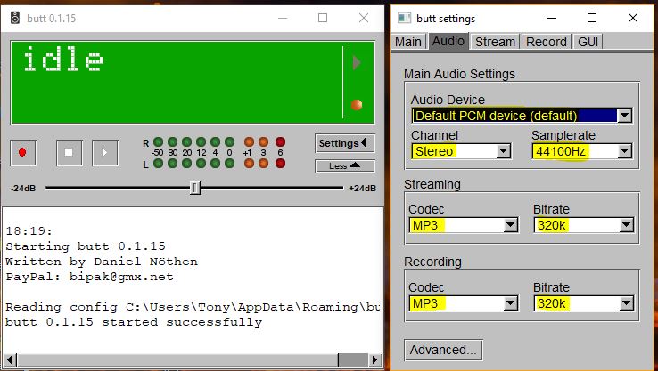Switch to the GUI tab
The height and width of the screenshot is (371, 658).
coord(588,42)
